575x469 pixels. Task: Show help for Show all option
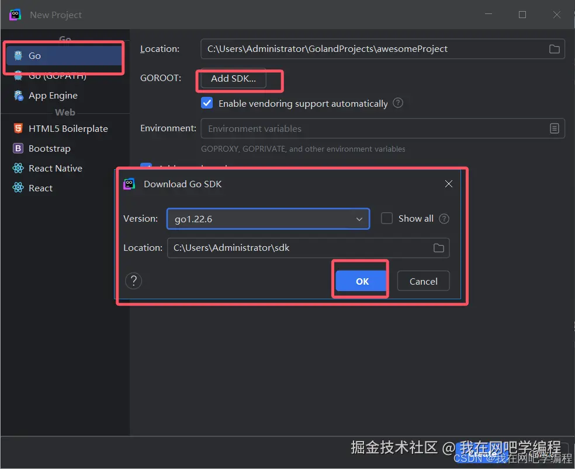[x=444, y=219]
